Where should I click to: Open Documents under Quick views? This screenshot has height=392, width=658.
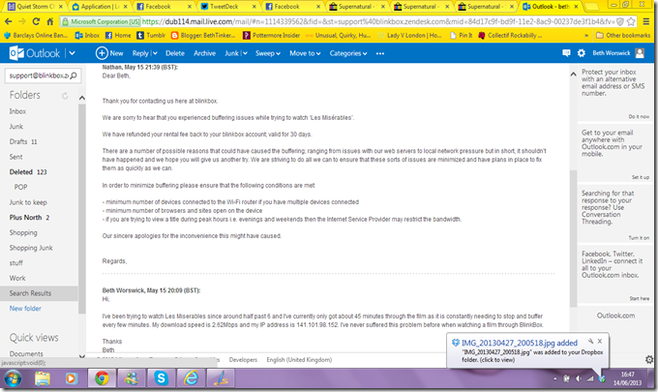[26, 353]
